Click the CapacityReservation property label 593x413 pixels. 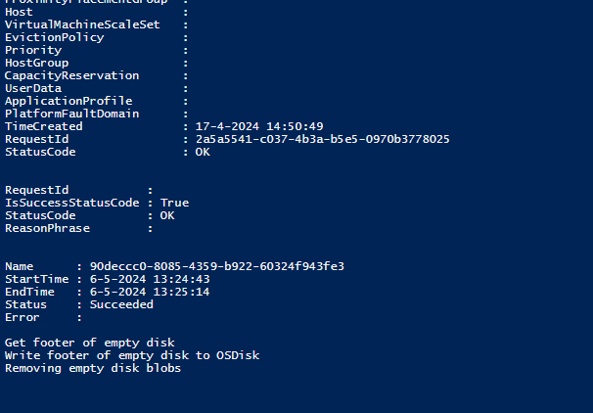(71, 75)
